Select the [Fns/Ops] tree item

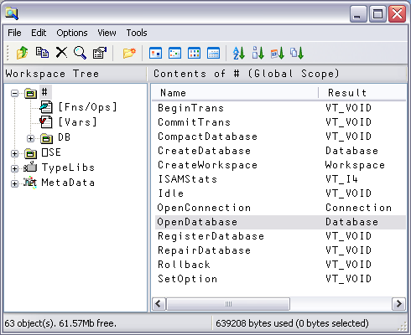pos(87,107)
